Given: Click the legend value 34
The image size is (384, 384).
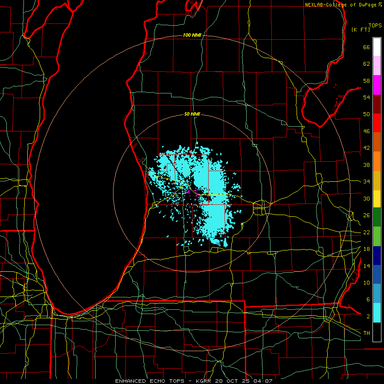Looking at the screenshot, I should [367, 182].
